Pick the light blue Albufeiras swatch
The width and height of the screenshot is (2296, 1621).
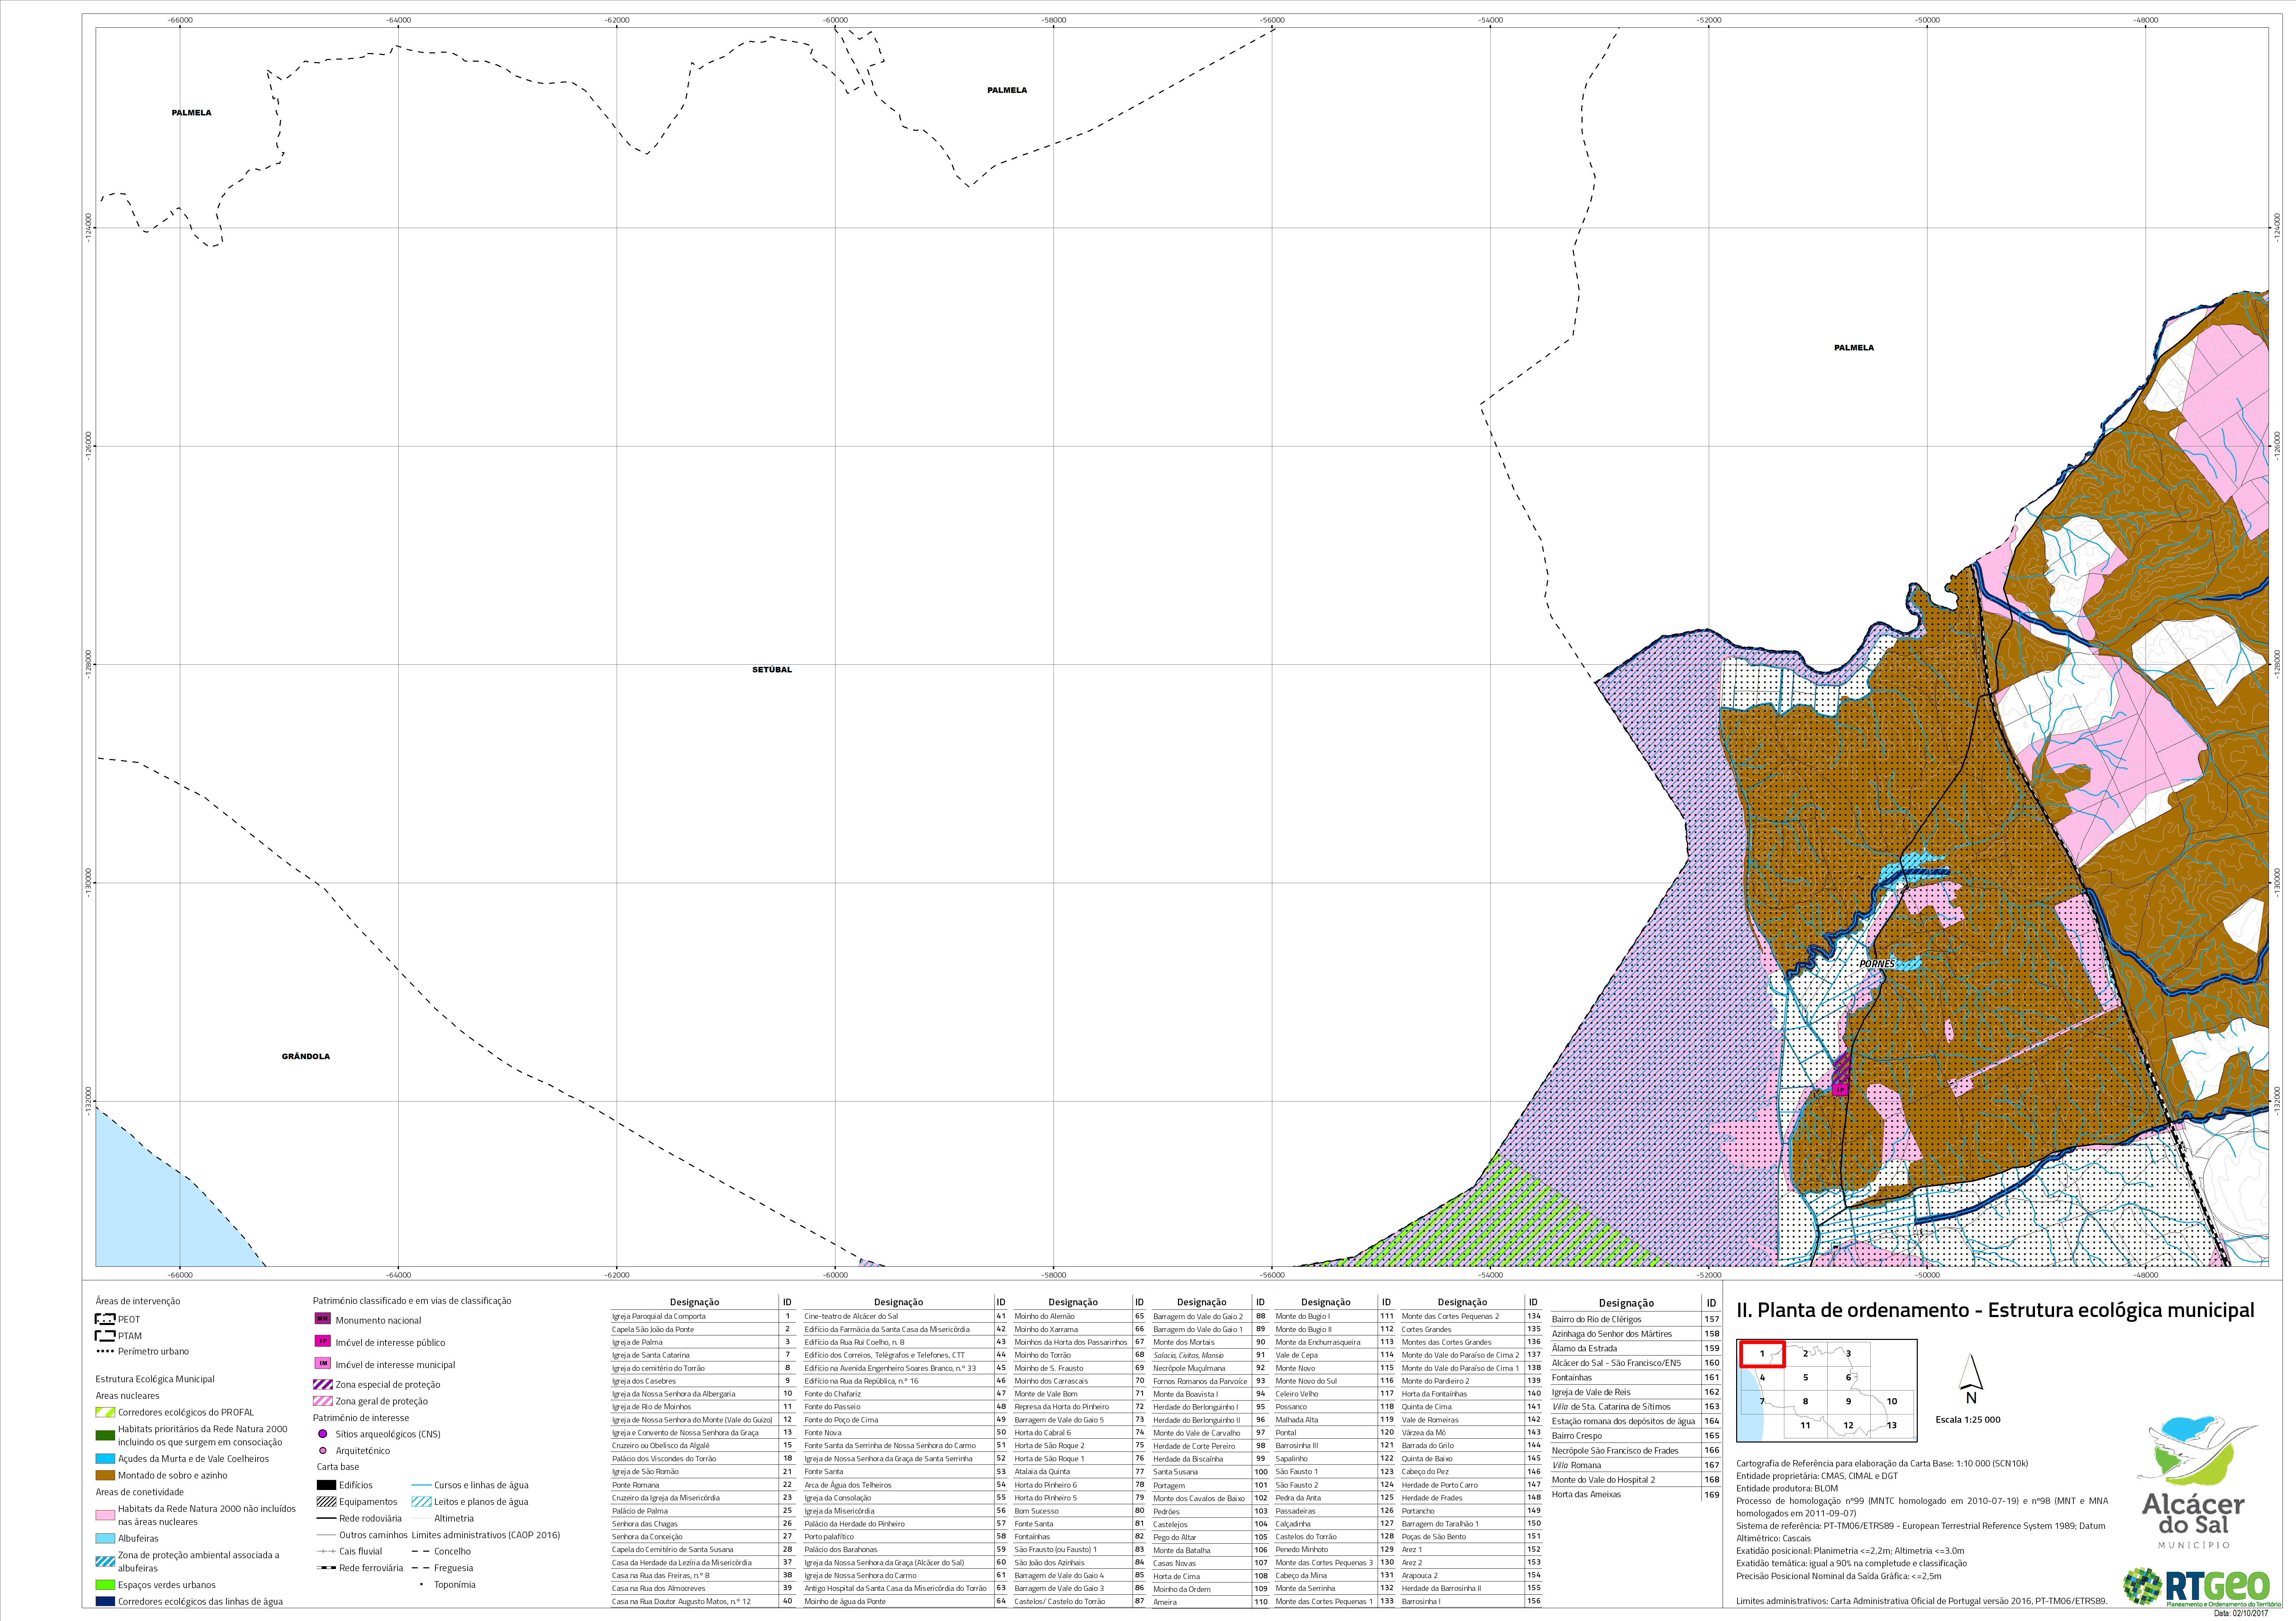click(x=105, y=1538)
